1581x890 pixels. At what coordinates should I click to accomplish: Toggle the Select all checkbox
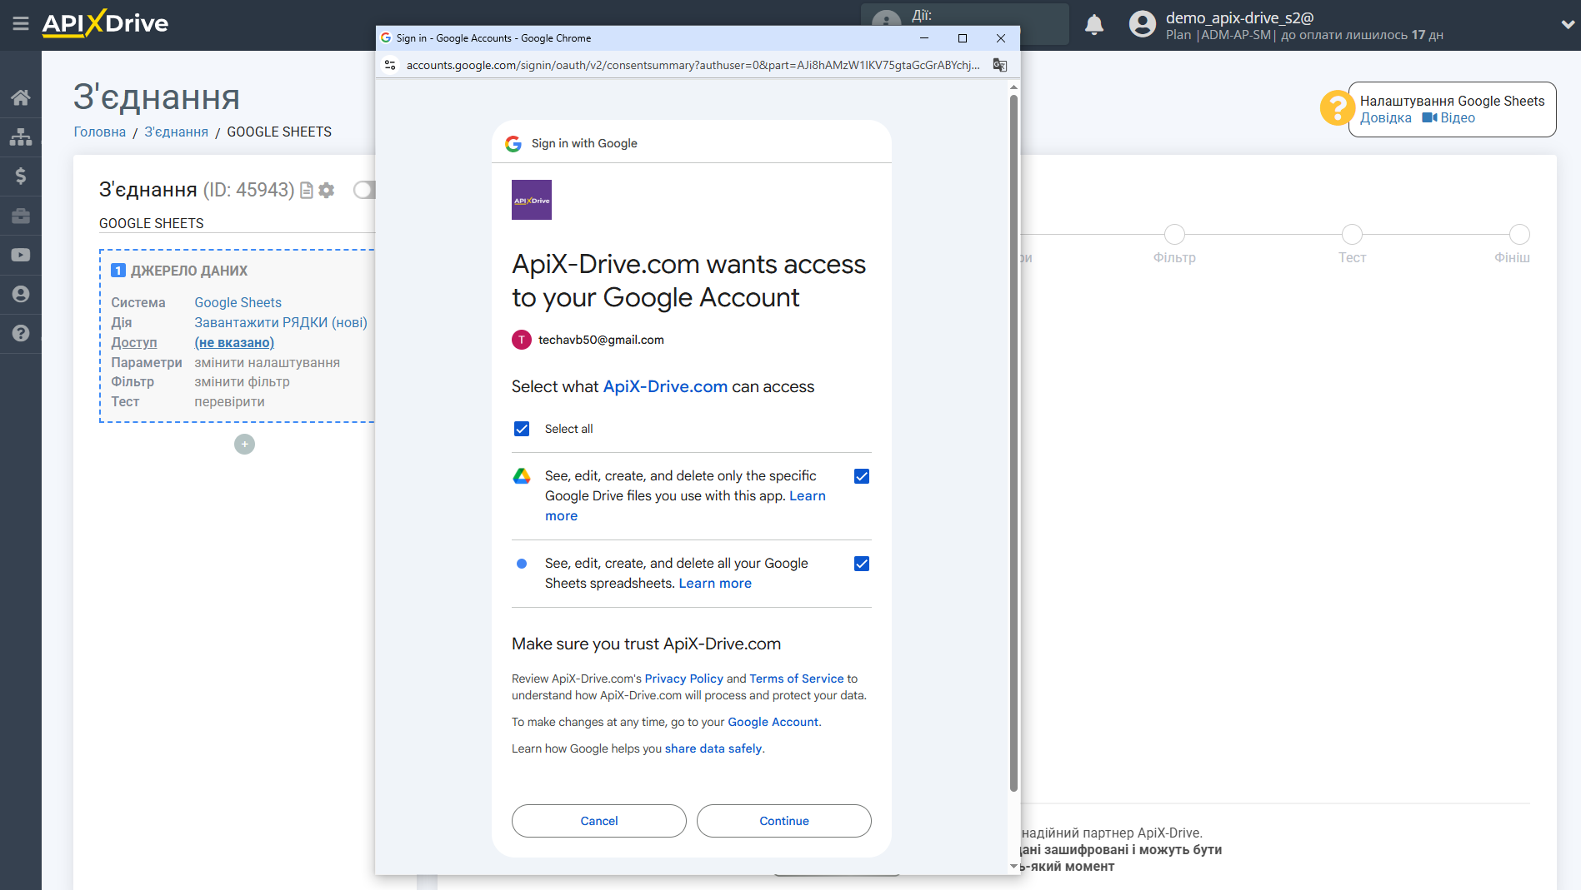pyautogui.click(x=522, y=429)
